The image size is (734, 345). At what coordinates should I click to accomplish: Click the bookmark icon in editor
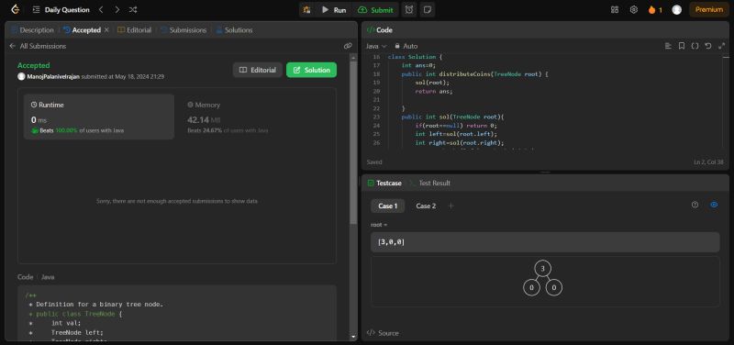(682, 46)
